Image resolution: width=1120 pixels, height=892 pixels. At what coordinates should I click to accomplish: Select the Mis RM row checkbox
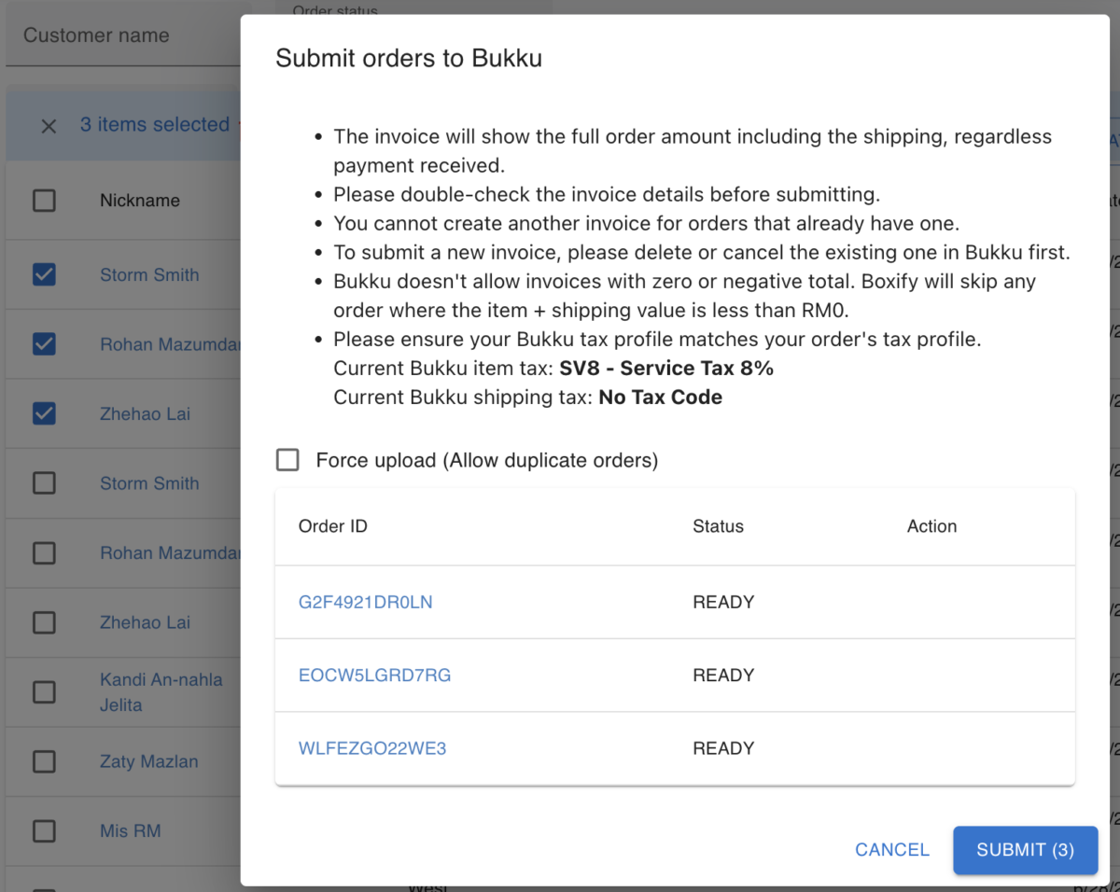coord(44,830)
